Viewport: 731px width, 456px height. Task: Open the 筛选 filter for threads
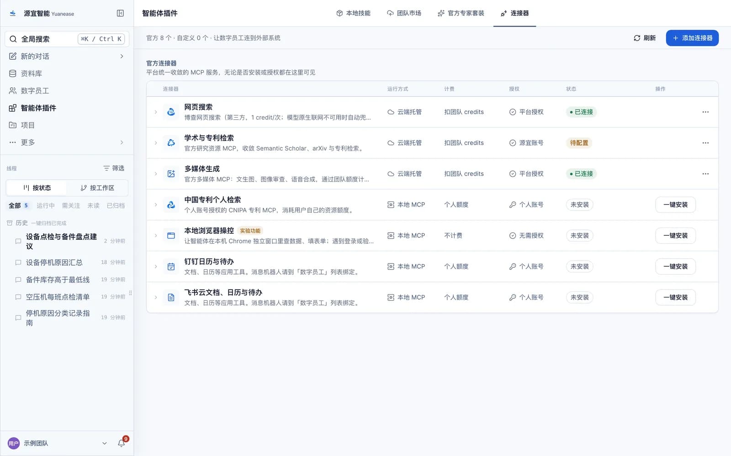[x=114, y=168]
